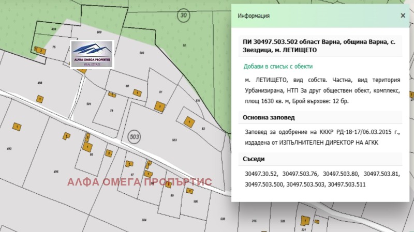Image resolution: width=414 pixels, height=232 pixels.
Task: Select neighbour parcel 30497.503.76
Action: (300, 174)
